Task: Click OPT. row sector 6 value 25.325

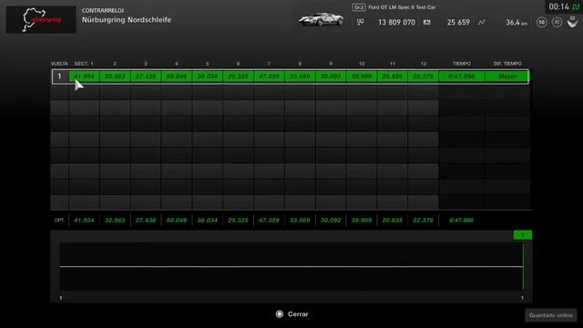Action: [x=239, y=220]
